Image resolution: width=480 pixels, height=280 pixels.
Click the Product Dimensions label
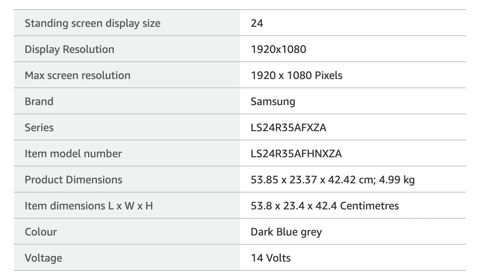click(73, 180)
